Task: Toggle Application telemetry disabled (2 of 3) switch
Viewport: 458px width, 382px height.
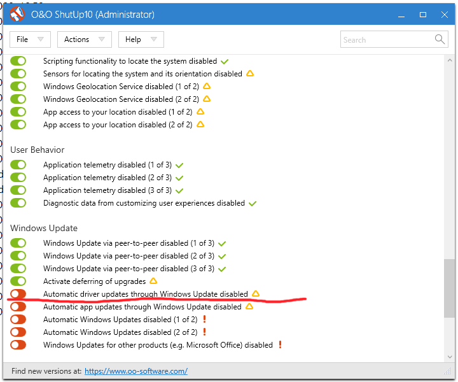Action: 18,178
